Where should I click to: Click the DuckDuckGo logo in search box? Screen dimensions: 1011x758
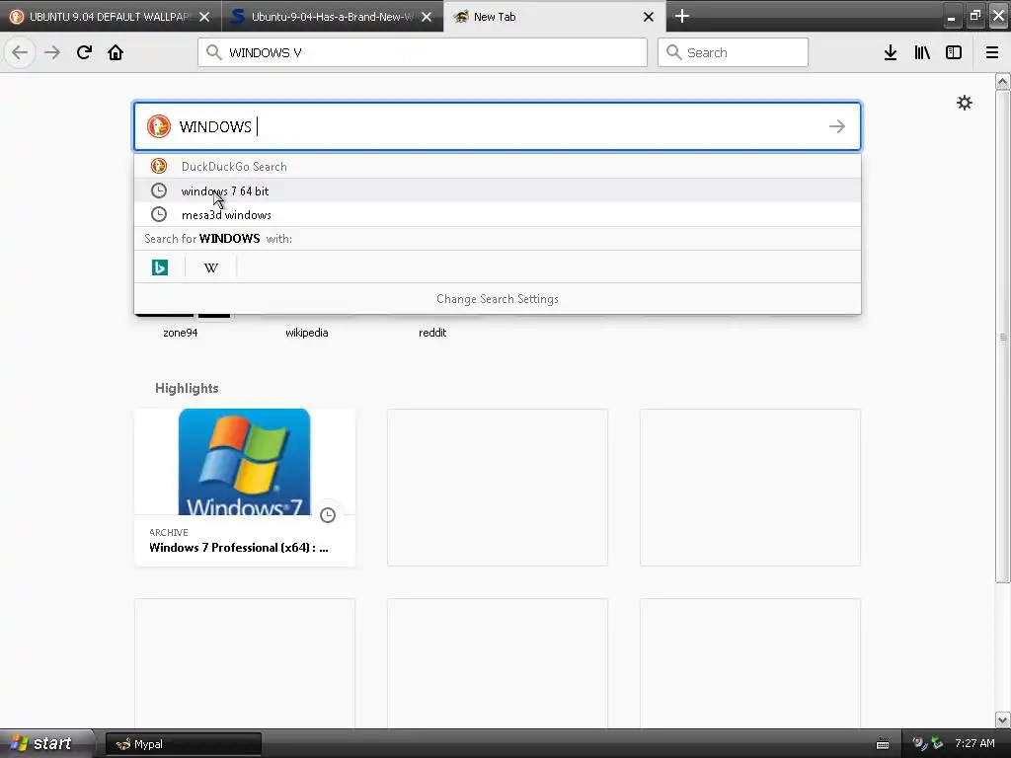[x=159, y=126]
